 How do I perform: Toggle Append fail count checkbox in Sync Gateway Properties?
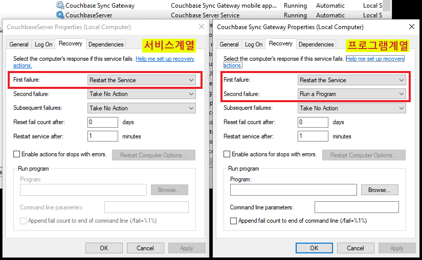point(234,221)
